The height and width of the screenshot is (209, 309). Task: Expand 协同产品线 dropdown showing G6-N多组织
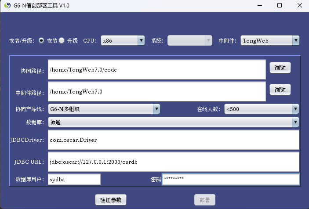pos(104,109)
